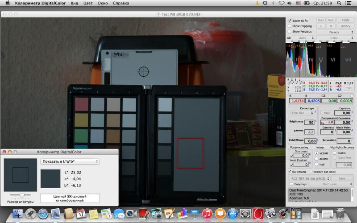Open the Calendar icon showing 17
Image resolution: width=357 pixels, height=223 pixels.
81,214
